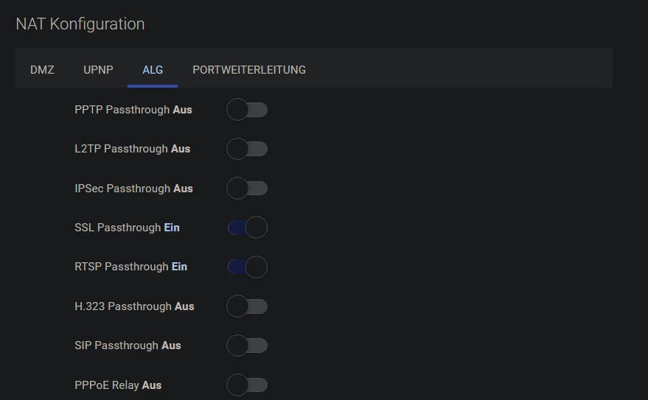Enable the SIP Passthrough toggle
Image resolution: width=648 pixels, height=400 pixels.
(247, 345)
